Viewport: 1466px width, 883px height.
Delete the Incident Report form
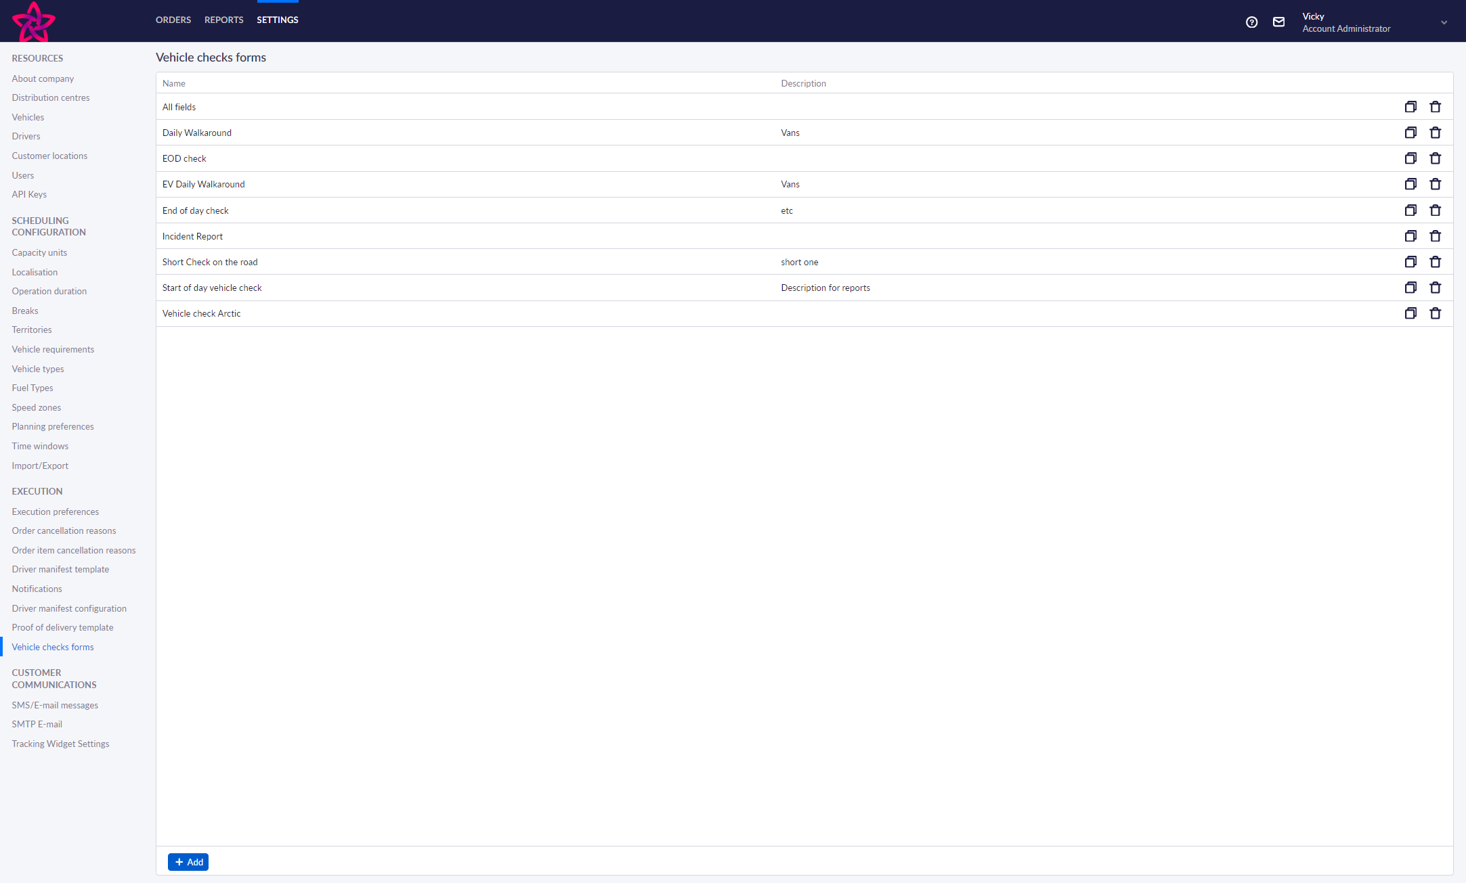[1435, 236]
